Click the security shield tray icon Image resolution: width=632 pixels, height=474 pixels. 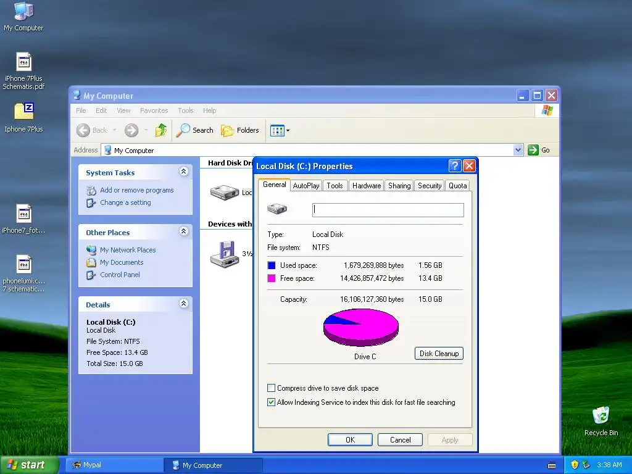pyautogui.click(x=575, y=465)
